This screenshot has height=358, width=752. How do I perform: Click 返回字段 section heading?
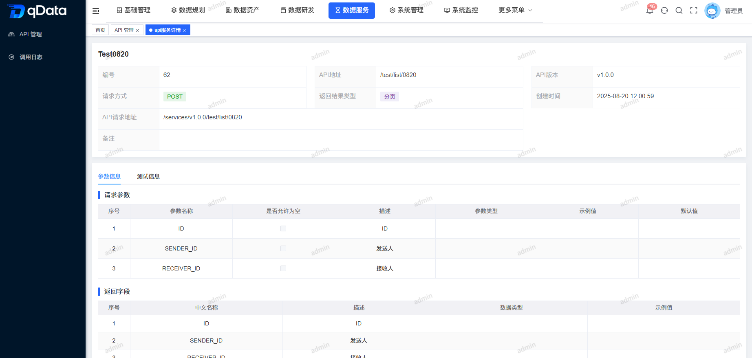(117, 292)
